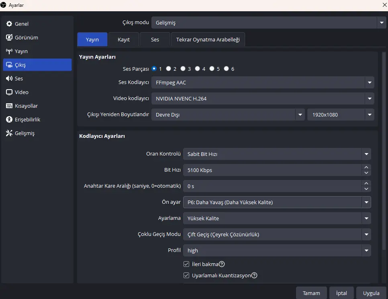Open the Çoklu Geçiş Modu dropdown
The width and height of the screenshot is (388, 299).
coord(277,234)
